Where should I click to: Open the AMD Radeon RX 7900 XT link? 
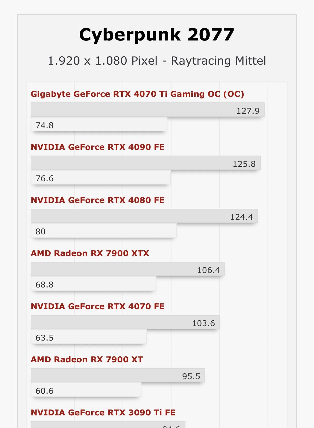(87, 360)
